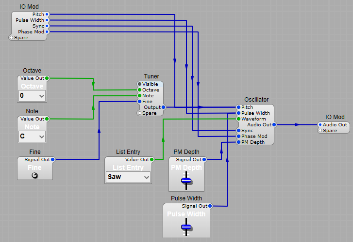Click the IO Mod Pitch output pin

(x=47, y=15)
